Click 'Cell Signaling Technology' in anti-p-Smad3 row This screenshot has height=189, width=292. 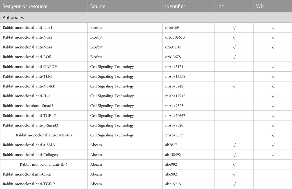(x=112, y=125)
